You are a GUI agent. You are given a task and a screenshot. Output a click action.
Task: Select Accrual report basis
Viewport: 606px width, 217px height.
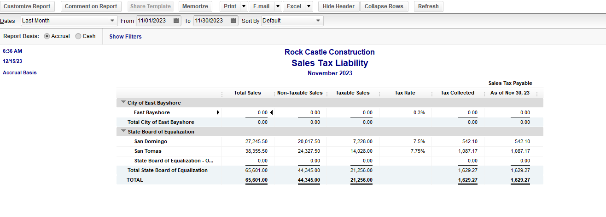(x=47, y=36)
